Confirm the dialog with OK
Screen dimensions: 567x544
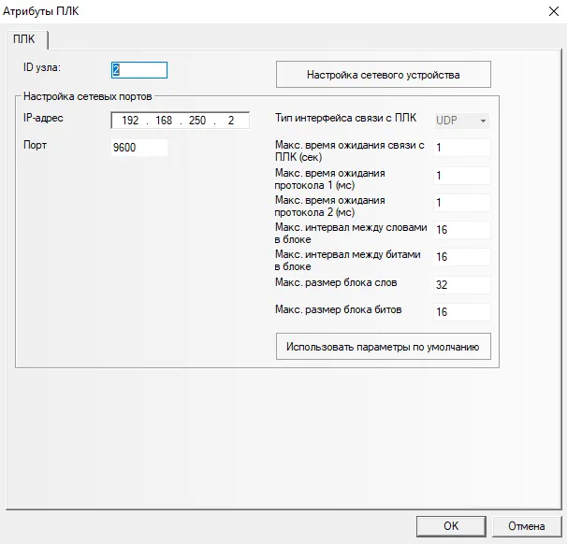[451, 526]
